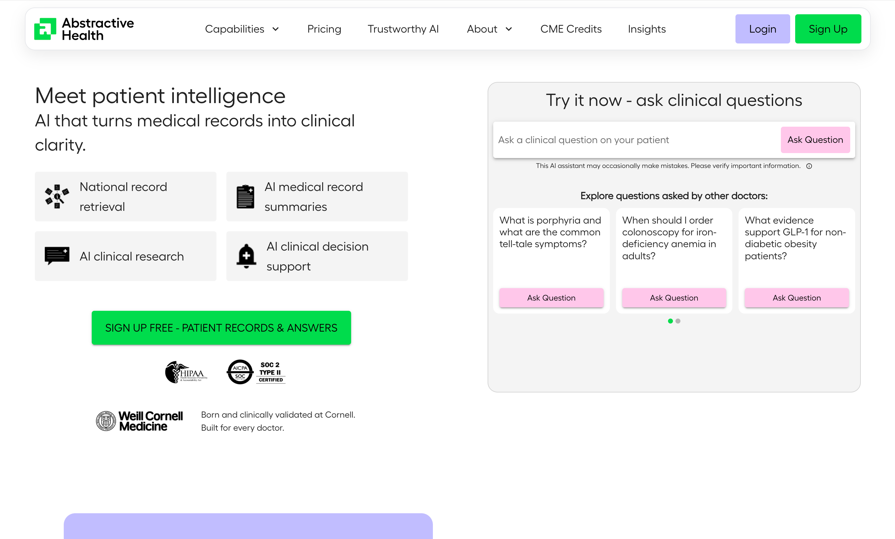The width and height of the screenshot is (895, 539).
Task: Expand the Capabilities dropdown chevron
Action: pos(276,29)
